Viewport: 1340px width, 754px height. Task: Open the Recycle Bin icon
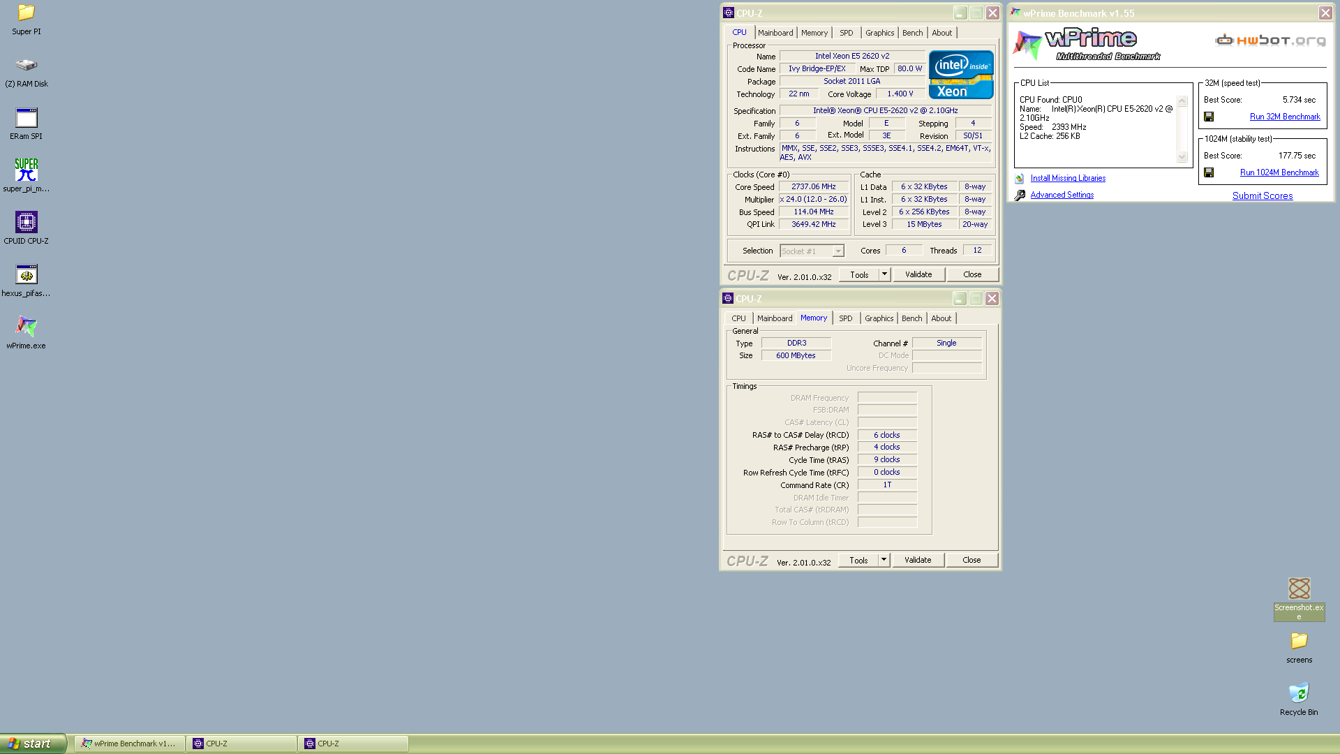coord(1299,693)
